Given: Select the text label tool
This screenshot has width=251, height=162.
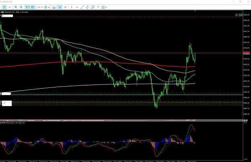Looking at the screenshot, I should point(98,7).
